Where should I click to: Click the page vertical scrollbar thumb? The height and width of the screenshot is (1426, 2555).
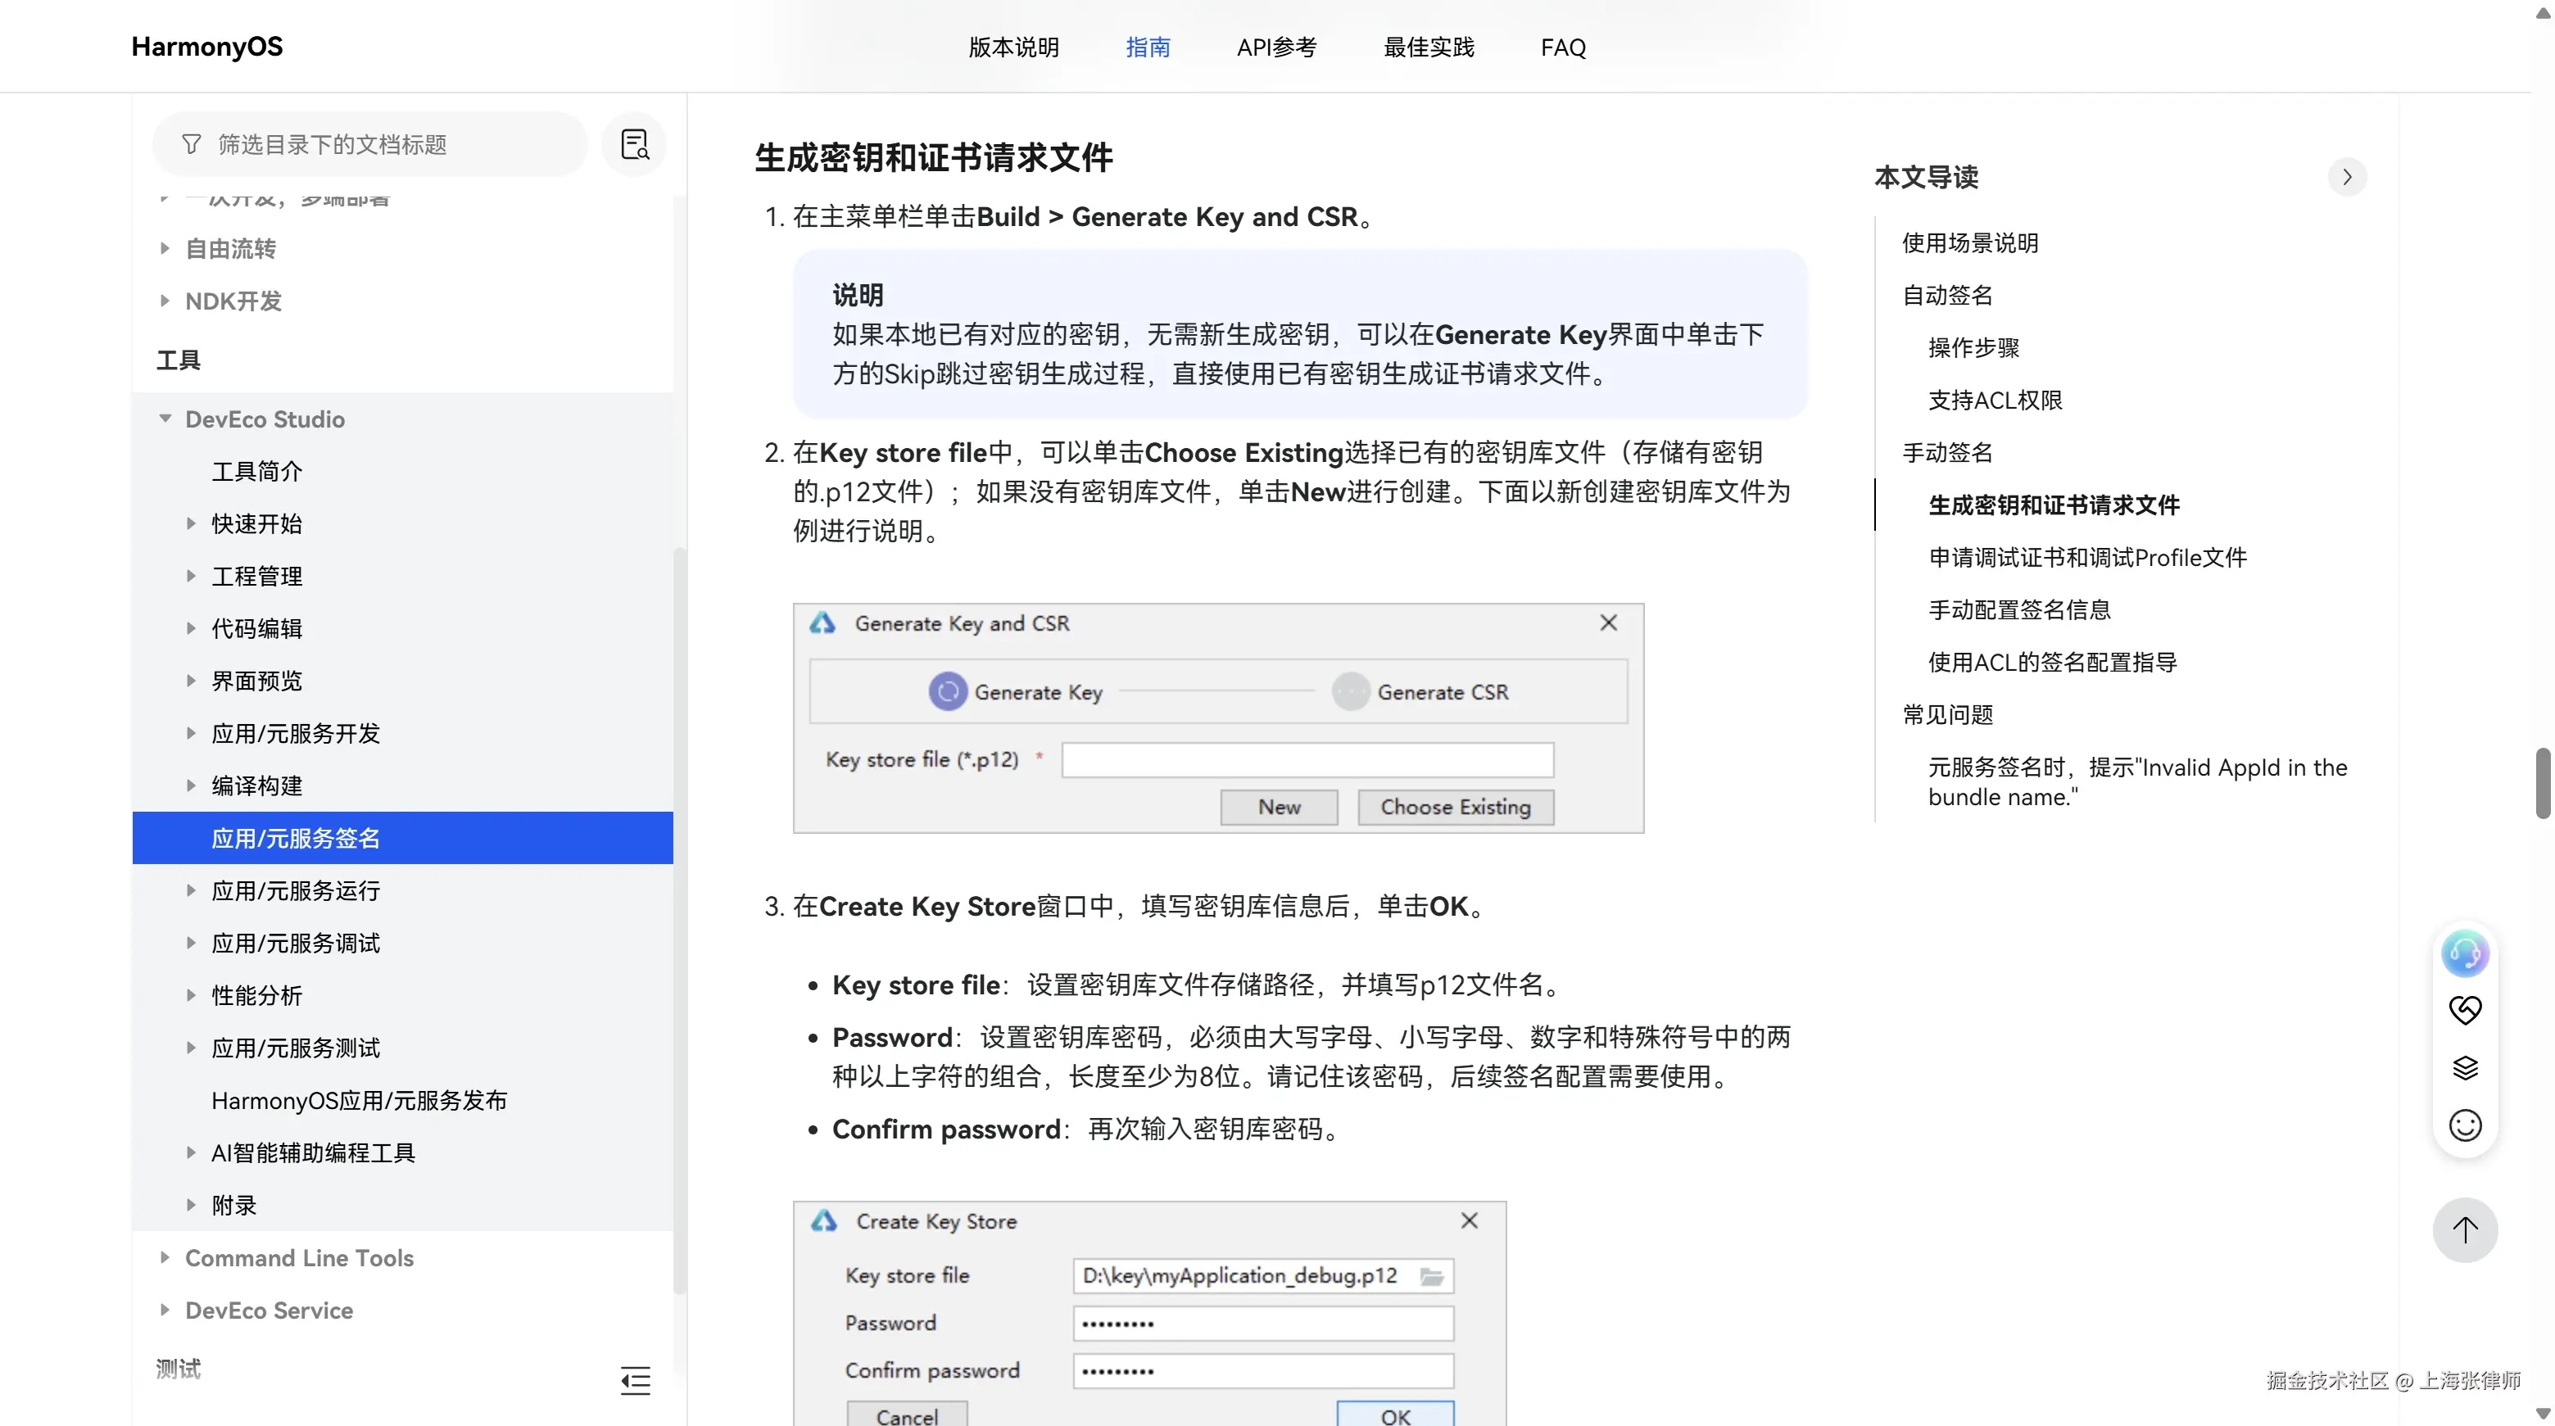coord(2542,783)
